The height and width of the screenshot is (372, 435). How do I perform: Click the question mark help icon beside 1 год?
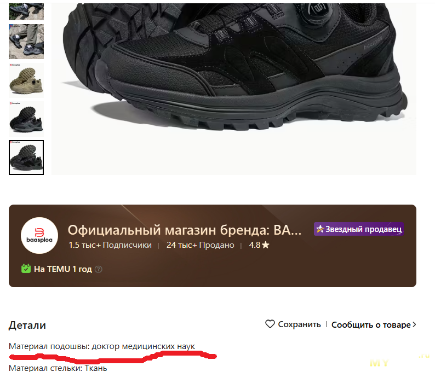click(99, 269)
